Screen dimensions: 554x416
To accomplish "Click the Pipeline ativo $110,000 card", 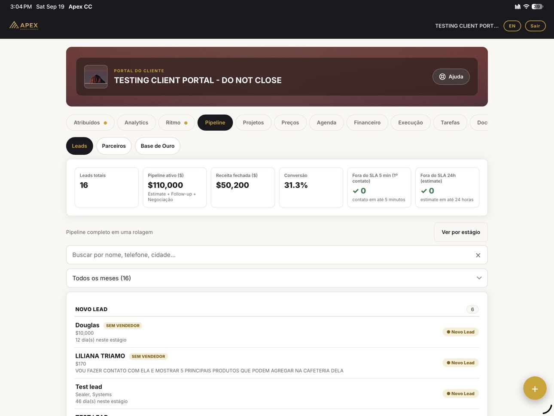I will 175,187.
